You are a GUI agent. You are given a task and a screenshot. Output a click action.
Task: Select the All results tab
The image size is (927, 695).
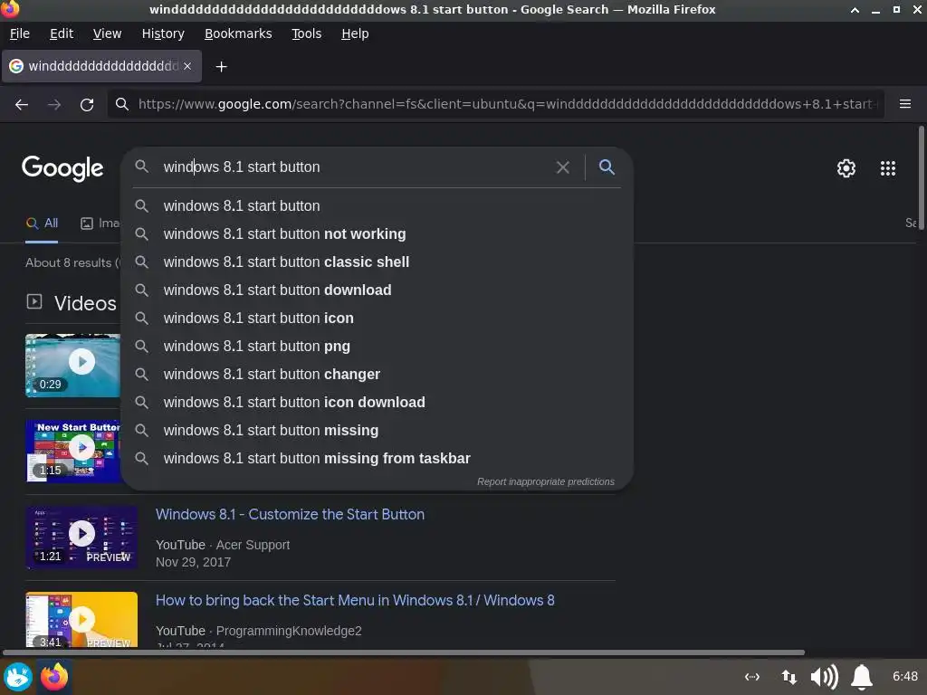click(42, 224)
